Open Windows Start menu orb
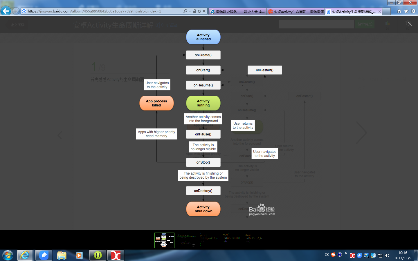The width and height of the screenshot is (418, 261). (8, 255)
